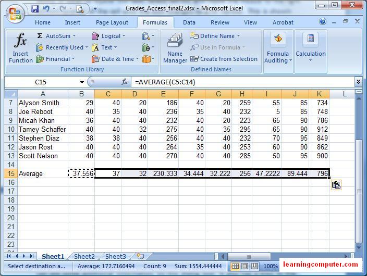The height and width of the screenshot is (276, 367).
Task: Open Name Manager
Action: pyautogui.click(x=175, y=48)
